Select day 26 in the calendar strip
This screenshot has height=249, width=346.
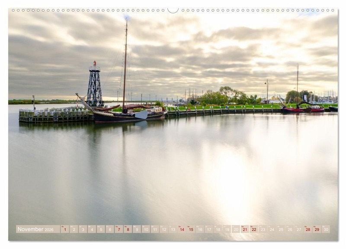tap(290, 229)
